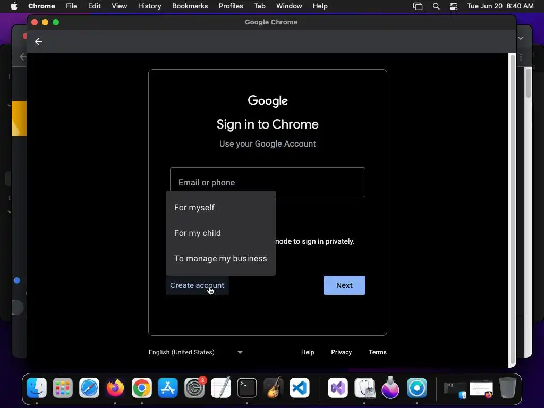The width and height of the screenshot is (544, 408).
Task: Click the Email or phone input field
Action: pyautogui.click(x=268, y=182)
